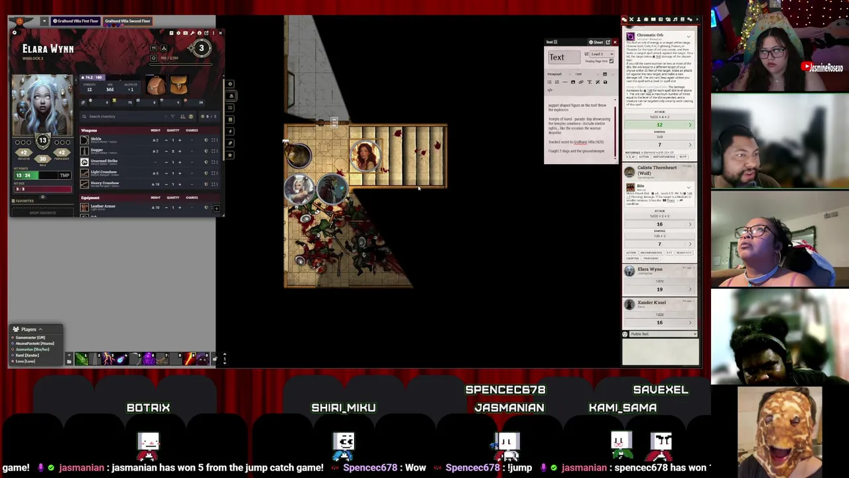The image size is (849, 478).
Task: Toggle Display Page Title checkbox
Action: (x=612, y=61)
